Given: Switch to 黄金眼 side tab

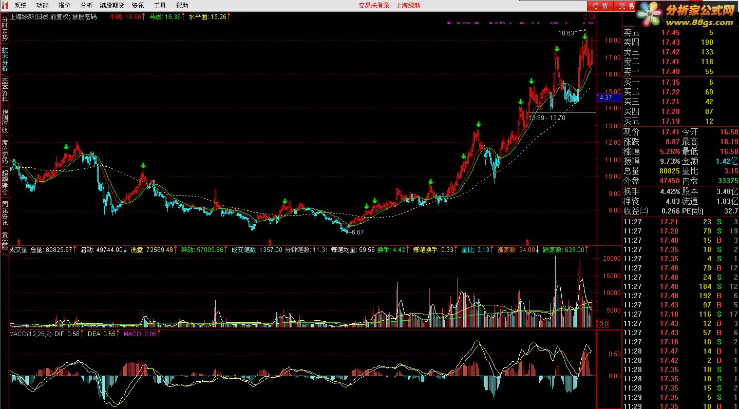Looking at the screenshot, I should pos(5,241).
